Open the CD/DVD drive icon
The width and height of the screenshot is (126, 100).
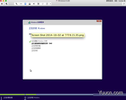(x=30, y=4)
